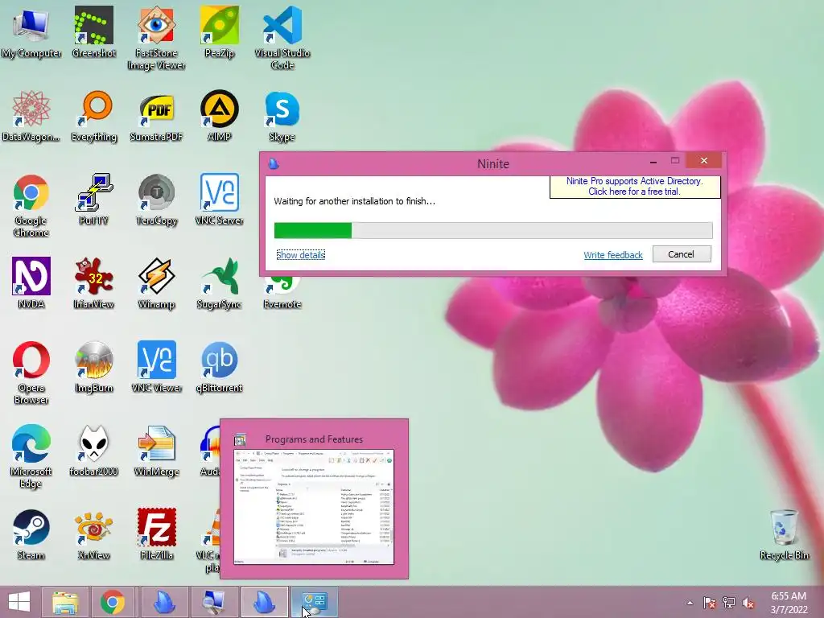Image resolution: width=824 pixels, height=618 pixels.
Task: Launch Greenshot from the desktop
Action: point(93,32)
